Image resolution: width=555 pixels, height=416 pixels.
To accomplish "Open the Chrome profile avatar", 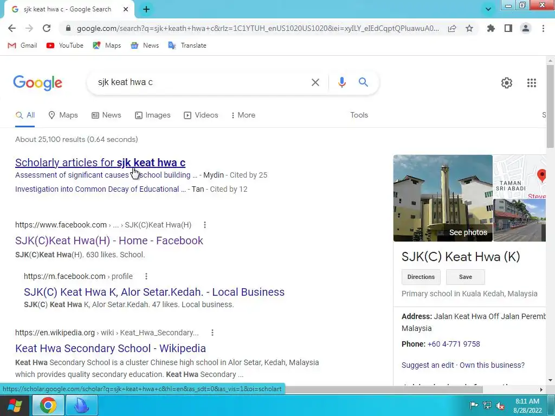I will click(x=526, y=28).
